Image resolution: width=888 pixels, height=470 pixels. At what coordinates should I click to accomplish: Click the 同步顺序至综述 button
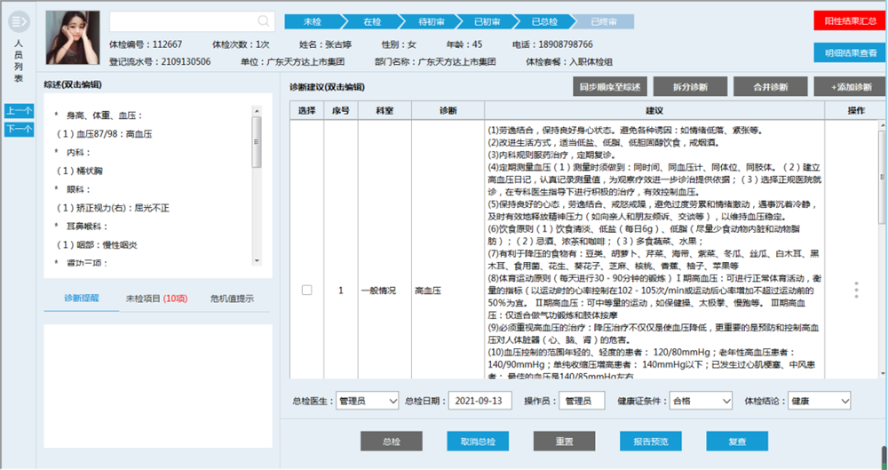point(609,87)
